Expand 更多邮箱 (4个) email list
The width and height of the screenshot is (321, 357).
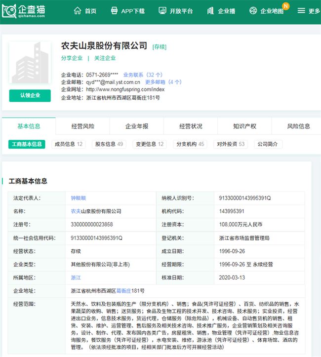pos(163,82)
